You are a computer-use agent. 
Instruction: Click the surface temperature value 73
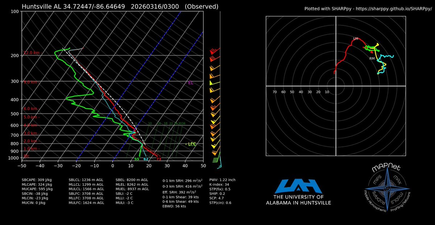(x=158, y=159)
